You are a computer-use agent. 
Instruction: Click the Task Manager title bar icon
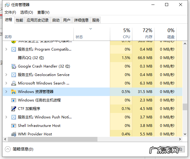[7, 5]
